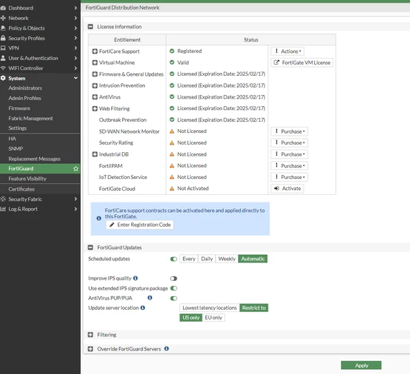Open Purchase dropdown for Security Rating

point(289,143)
